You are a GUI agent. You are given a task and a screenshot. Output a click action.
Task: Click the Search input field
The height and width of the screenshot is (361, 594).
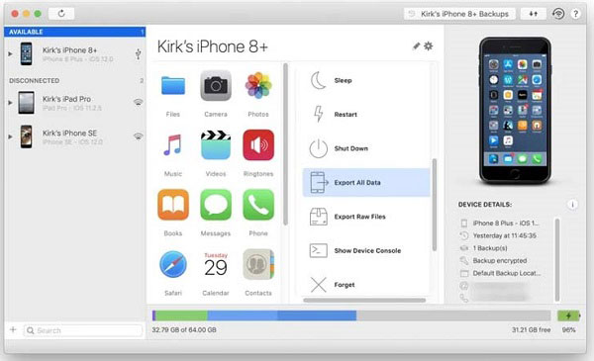(x=83, y=330)
